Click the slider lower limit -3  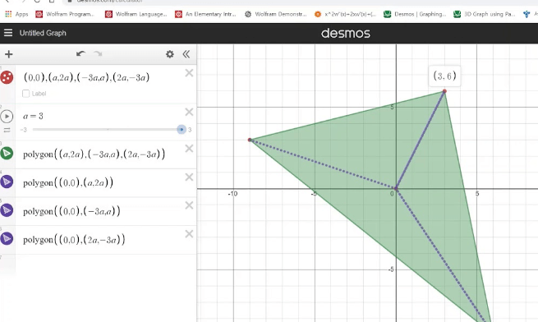coord(23,130)
